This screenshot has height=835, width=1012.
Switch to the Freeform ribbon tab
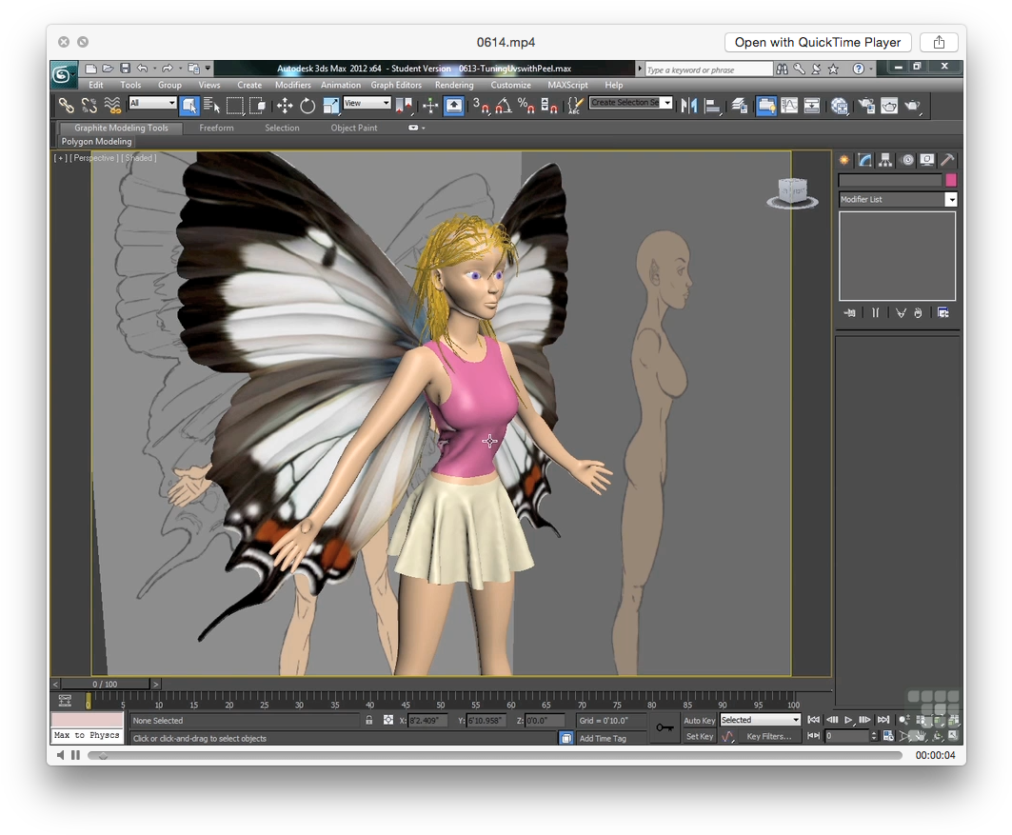point(216,128)
